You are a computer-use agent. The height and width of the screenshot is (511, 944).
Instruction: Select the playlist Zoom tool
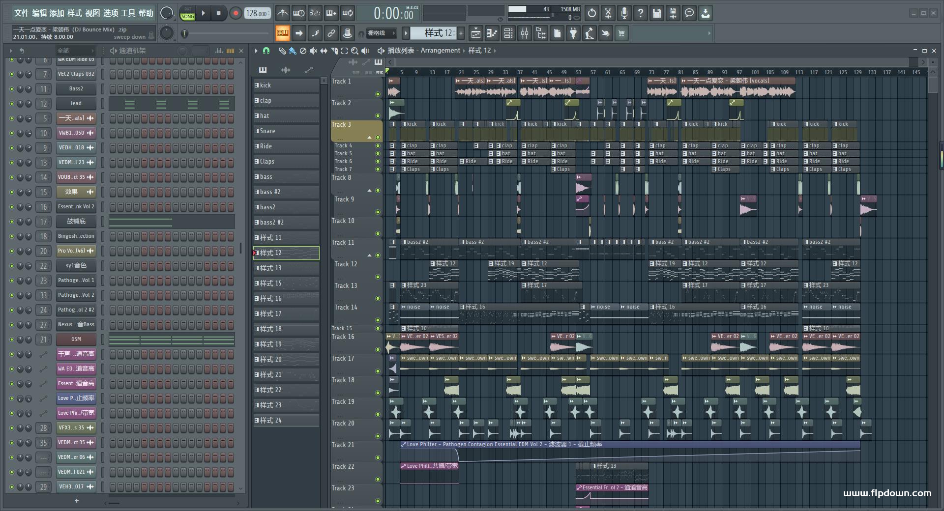pyautogui.click(x=354, y=51)
